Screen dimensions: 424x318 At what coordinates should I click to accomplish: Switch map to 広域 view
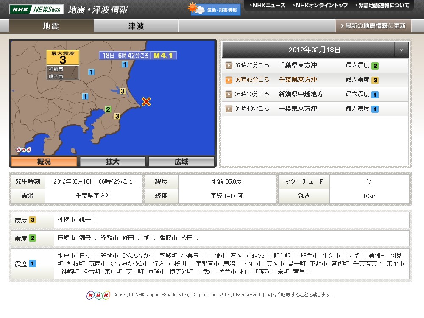click(181, 162)
